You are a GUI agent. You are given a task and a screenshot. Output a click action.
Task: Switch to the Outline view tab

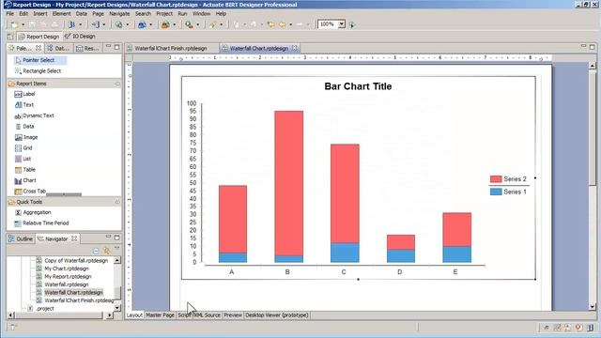click(21, 238)
